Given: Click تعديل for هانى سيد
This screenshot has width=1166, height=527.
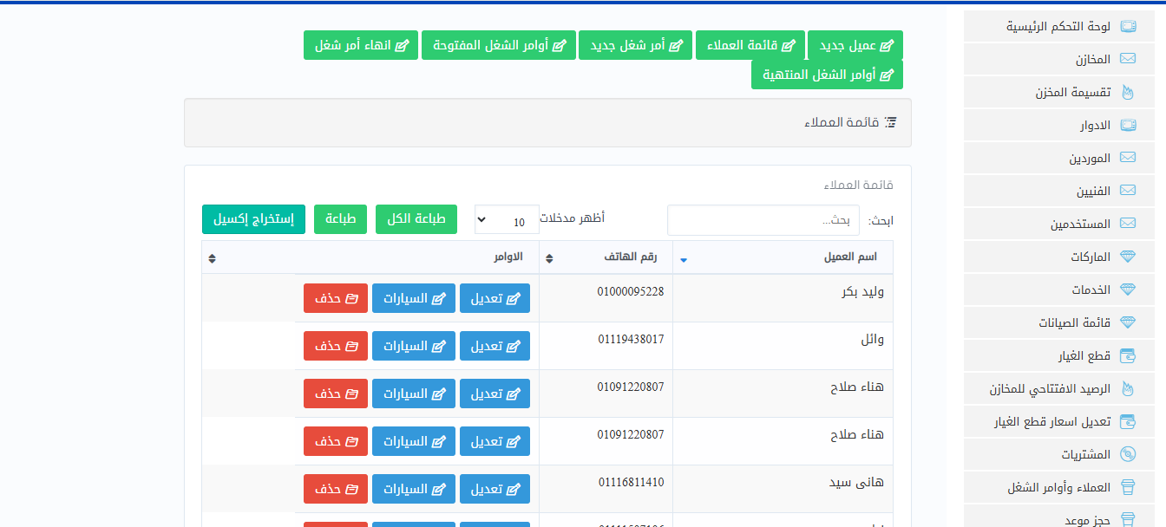Looking at the screenshot, I should (495, 489).
